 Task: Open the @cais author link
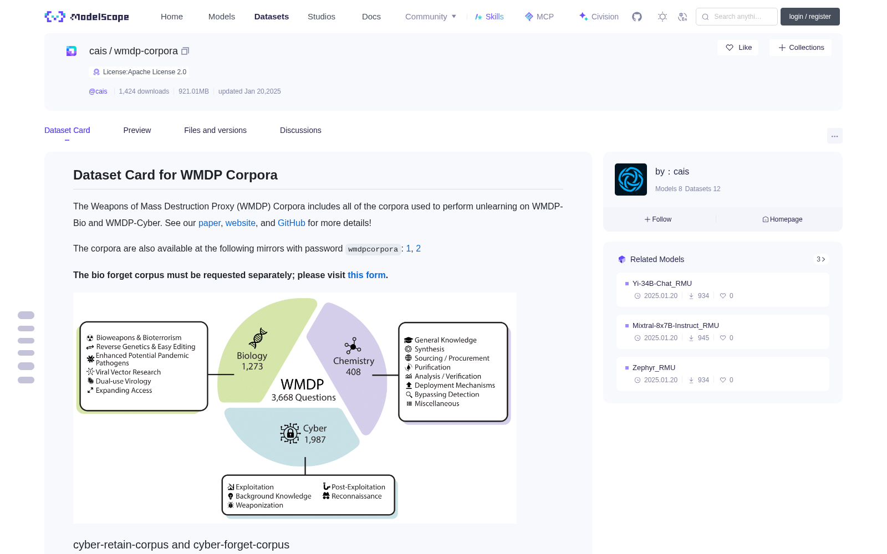point(98,91)
